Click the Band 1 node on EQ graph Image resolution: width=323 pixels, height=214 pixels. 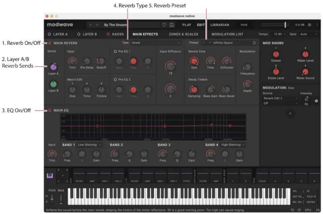(97, 126)
